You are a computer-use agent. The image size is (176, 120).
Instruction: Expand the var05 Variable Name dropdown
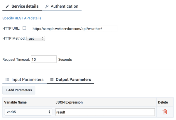click(28, 112)
